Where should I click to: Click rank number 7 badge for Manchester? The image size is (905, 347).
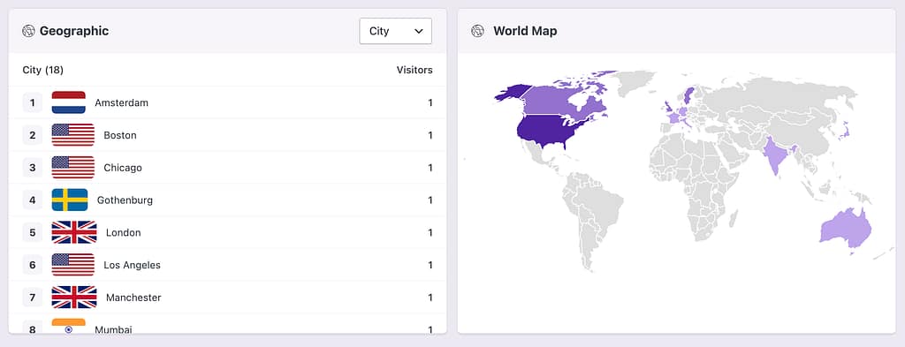pos(33,298)
